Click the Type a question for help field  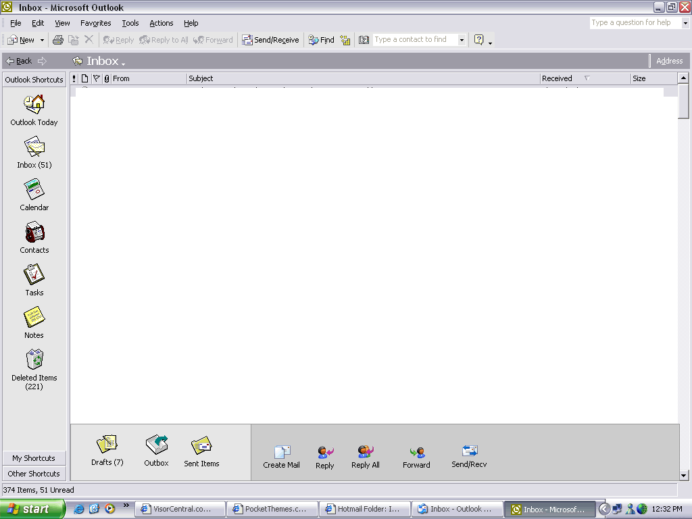[x=634, y=22]
